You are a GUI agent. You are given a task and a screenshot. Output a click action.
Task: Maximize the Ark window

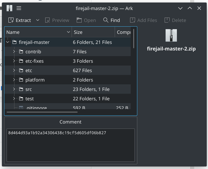(x=190, y=8)
